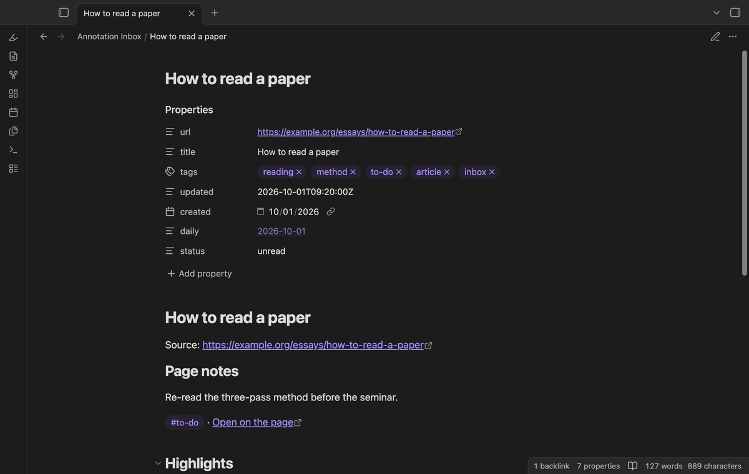Toggle the left sidebar
This screenshot has width=749, height=474.
coord(64,12)
